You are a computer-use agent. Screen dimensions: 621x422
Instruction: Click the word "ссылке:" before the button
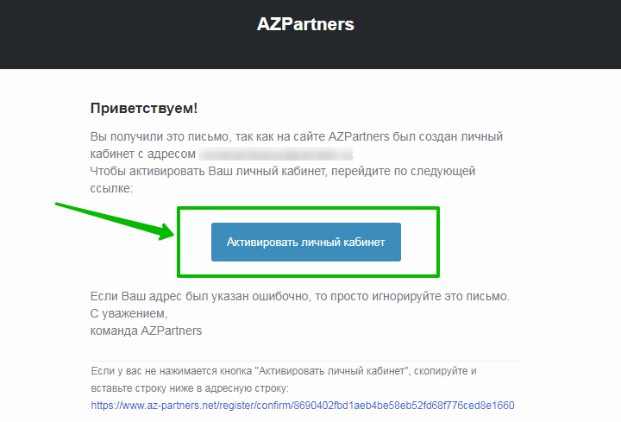tap(111, 189)
